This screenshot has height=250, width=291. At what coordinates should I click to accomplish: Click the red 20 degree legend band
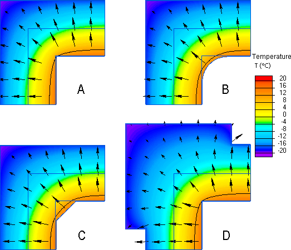click(x=264, y=78)
